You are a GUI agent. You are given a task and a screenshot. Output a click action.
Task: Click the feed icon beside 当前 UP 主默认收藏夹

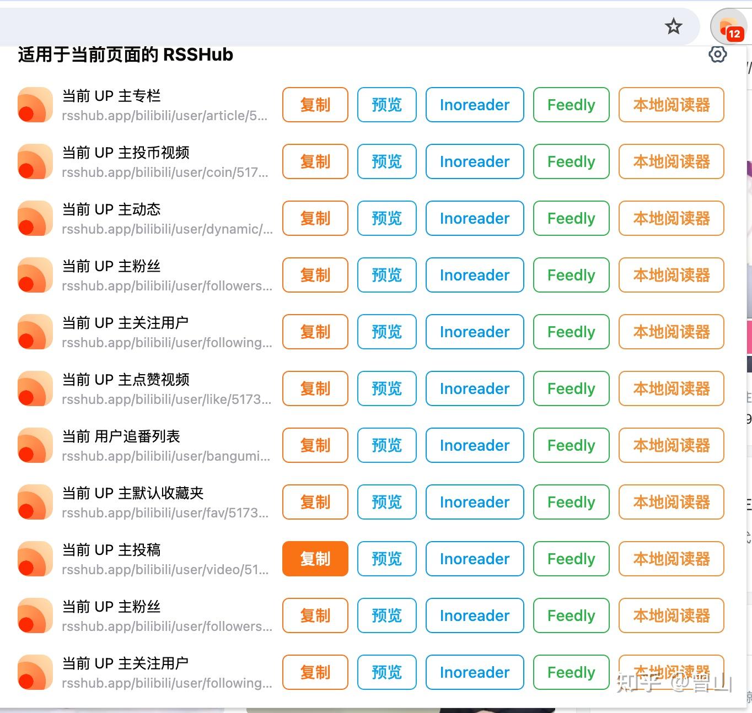35,502
